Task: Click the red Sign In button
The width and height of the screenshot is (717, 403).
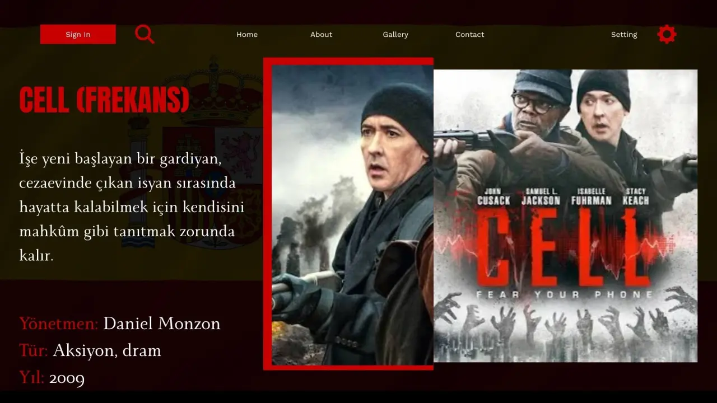Action: pyautogui.click(x=78, y=34)
